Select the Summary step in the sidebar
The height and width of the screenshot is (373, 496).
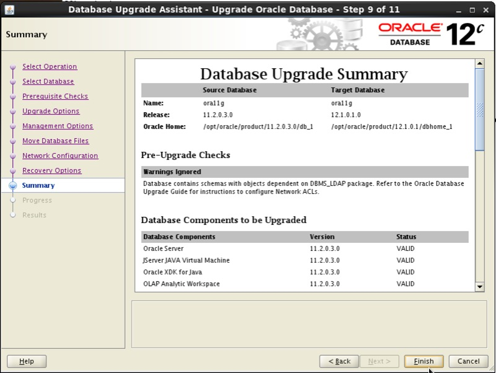coord(38,185)
